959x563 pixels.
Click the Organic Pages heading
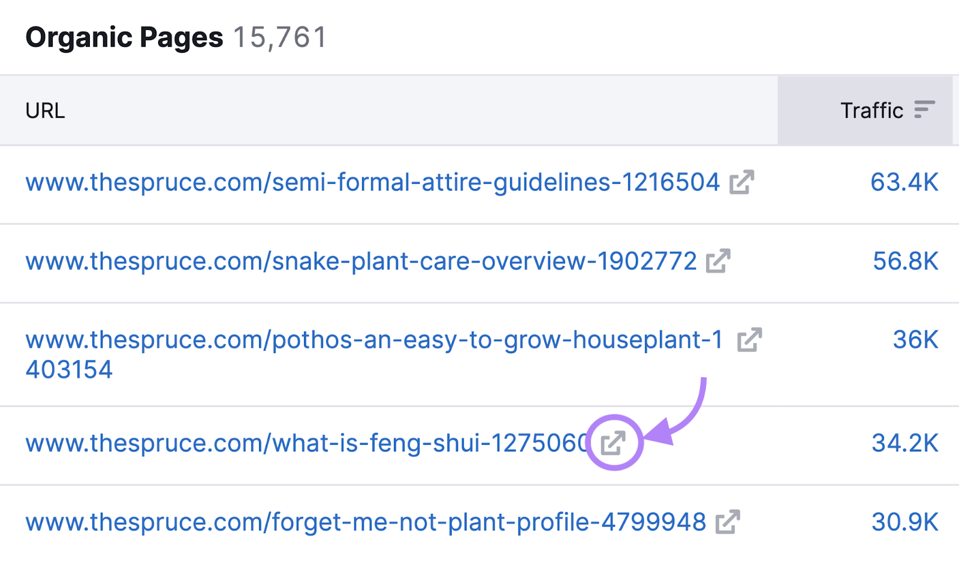124,37
